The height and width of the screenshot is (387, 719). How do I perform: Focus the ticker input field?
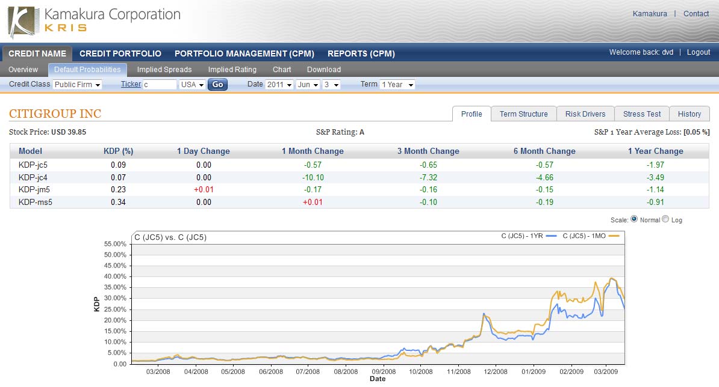tap(160, 85)
